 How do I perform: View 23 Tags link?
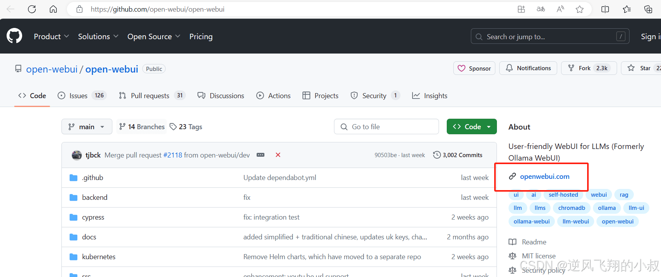click(x=186, y=127)
